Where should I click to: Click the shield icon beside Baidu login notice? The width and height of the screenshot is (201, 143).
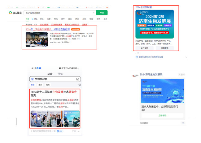(x=137, y=57)
